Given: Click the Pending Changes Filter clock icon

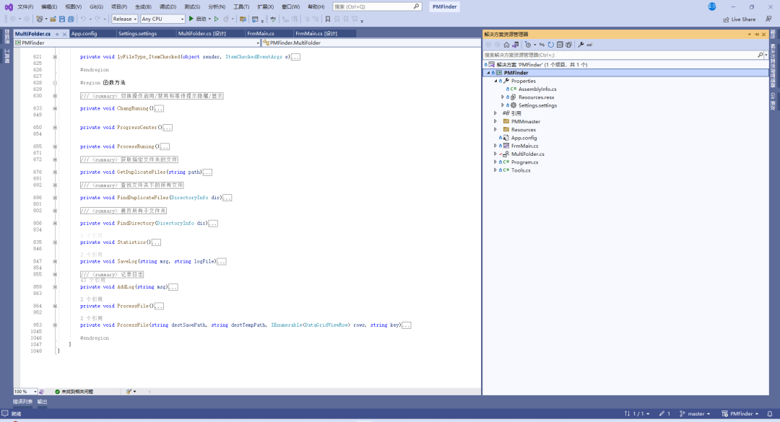Looking at the screenshot, I should [x=528, y=45].
